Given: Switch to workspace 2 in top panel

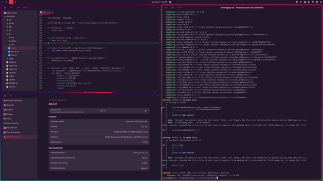Looking at the screenshot, I should point(7,2).
